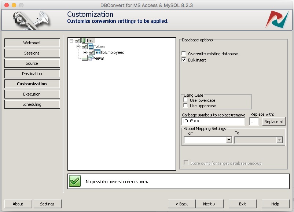Click the Tables folder icon
The height and width of the screenshot is (212, 294).
point(91,46)
